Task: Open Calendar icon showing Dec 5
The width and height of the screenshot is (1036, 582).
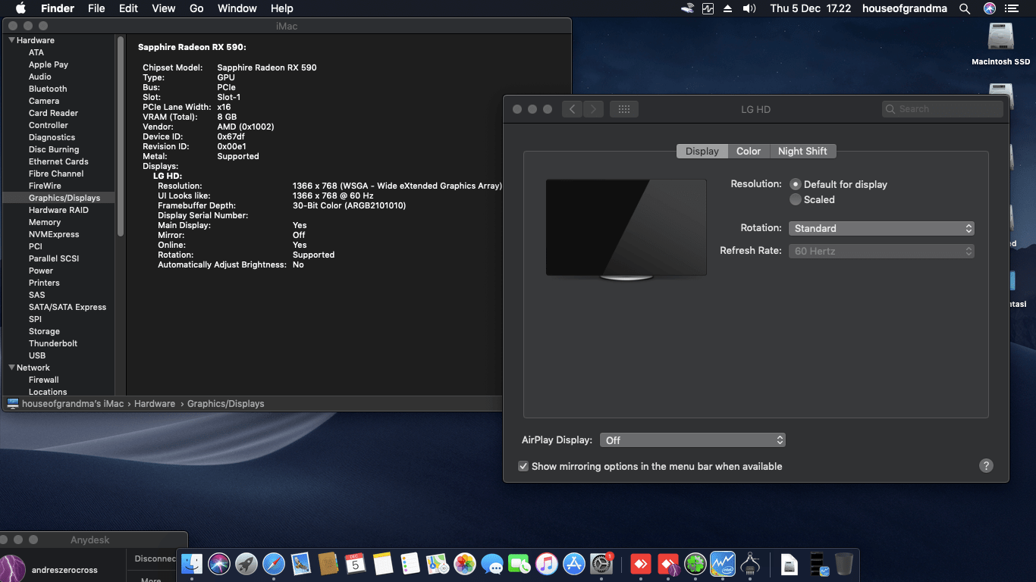Action: [x=355, y=564]
